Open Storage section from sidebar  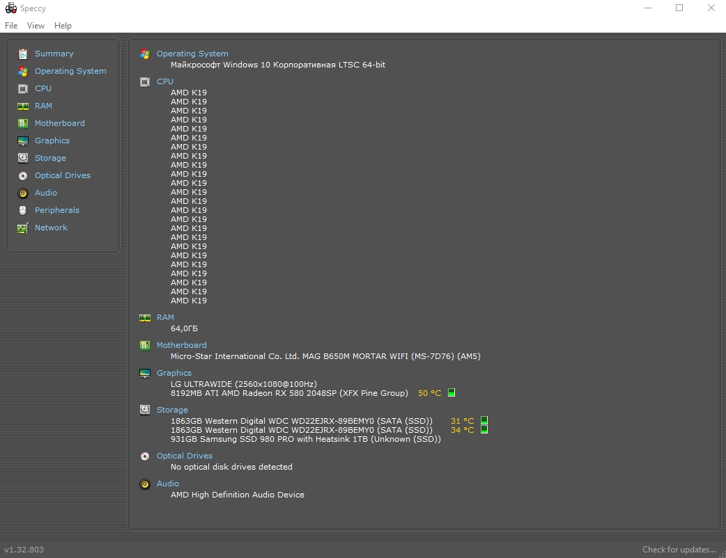click(x=50, y=158)
